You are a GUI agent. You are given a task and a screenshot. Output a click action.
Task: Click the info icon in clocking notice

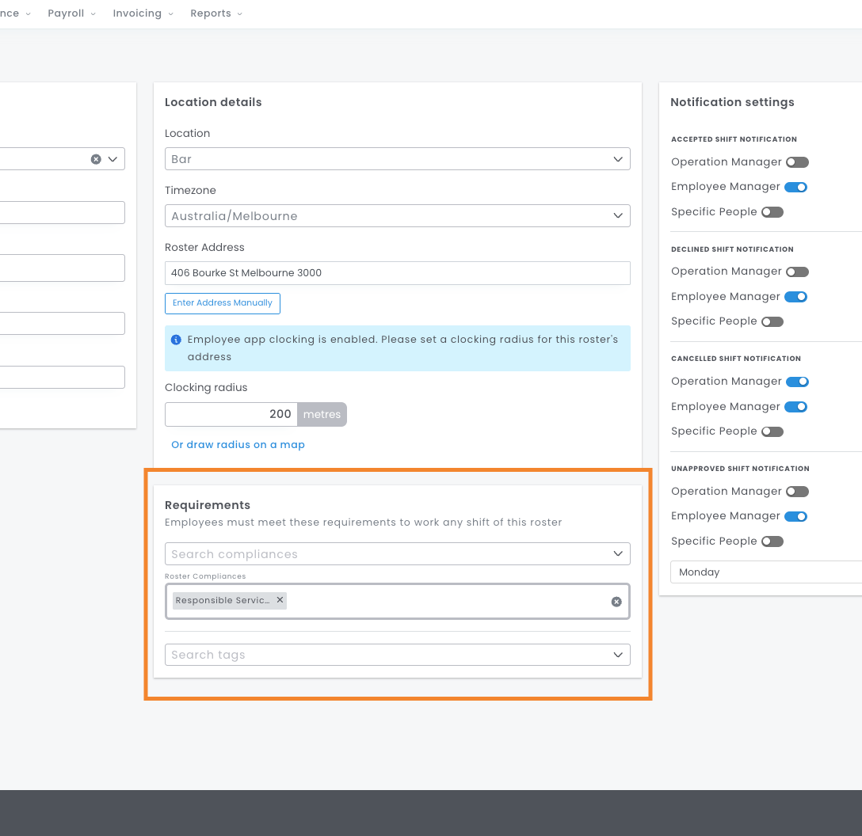(x=176, y=340)
